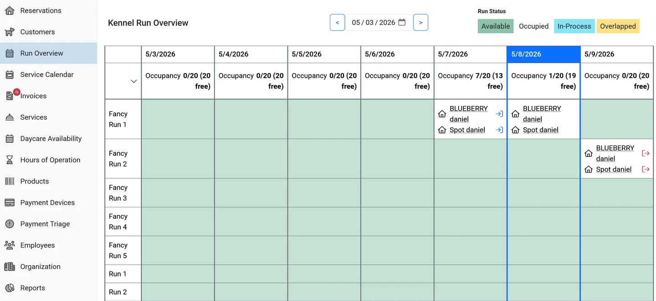Open the Reservations page
This screenshot has height=301, width=656.
tap(48, 10)
